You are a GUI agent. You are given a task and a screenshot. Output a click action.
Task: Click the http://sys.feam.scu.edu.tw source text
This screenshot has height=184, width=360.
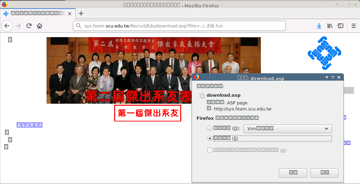tap(242, 109)
